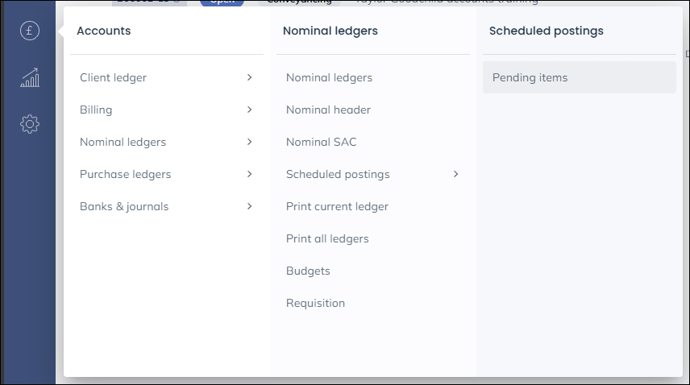
Task: Open the settings gear sidebar icon
Action: [x=30, y=124]
